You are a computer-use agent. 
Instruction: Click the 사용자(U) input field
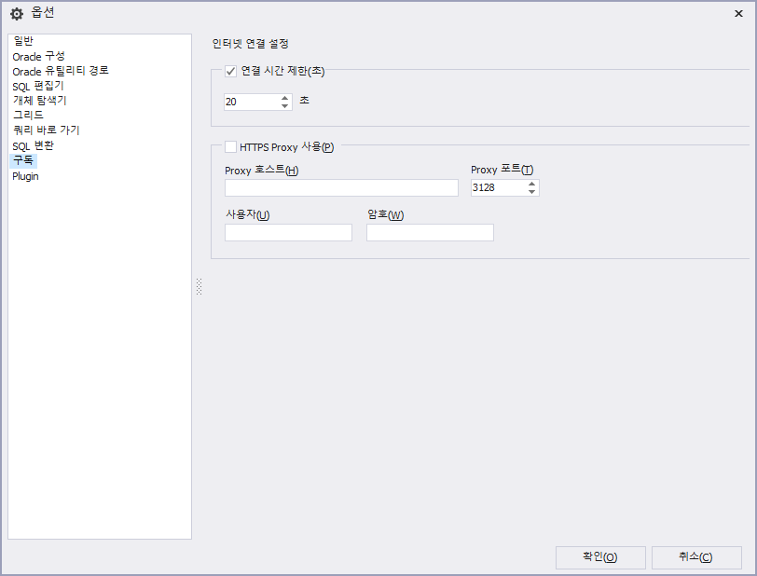tap(287, 232)
